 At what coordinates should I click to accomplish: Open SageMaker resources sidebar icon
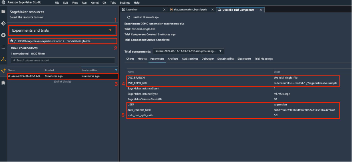[3, 59]
